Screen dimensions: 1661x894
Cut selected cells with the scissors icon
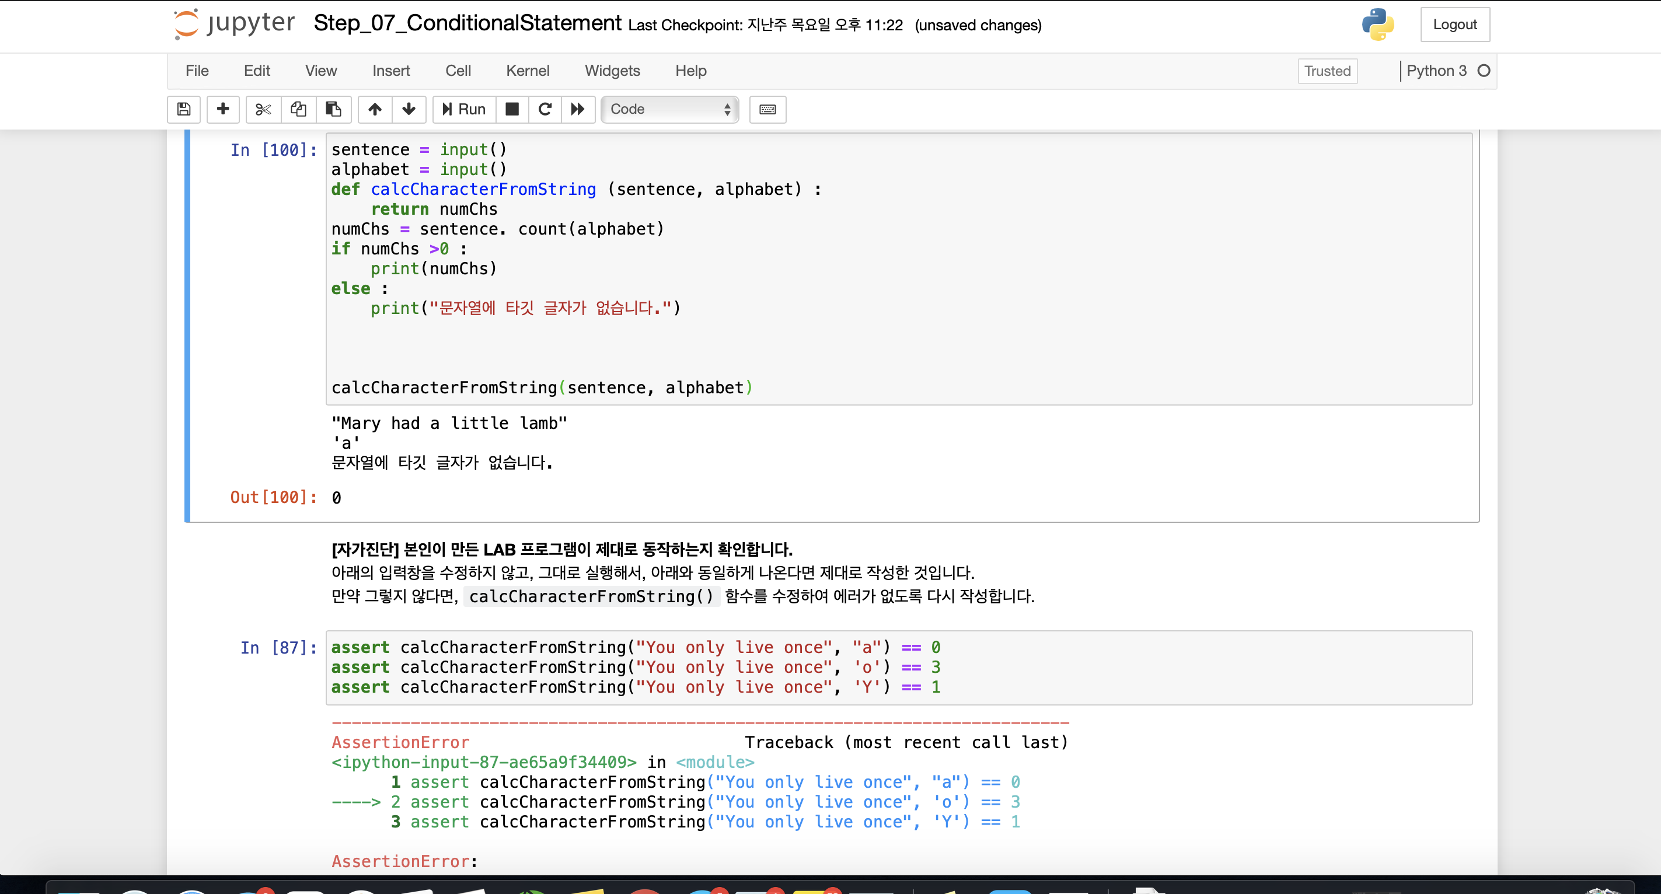263,109
